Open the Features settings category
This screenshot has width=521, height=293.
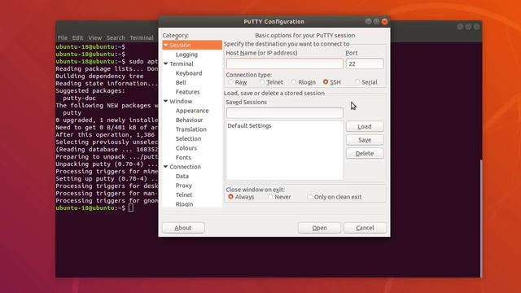pos(187,92)
